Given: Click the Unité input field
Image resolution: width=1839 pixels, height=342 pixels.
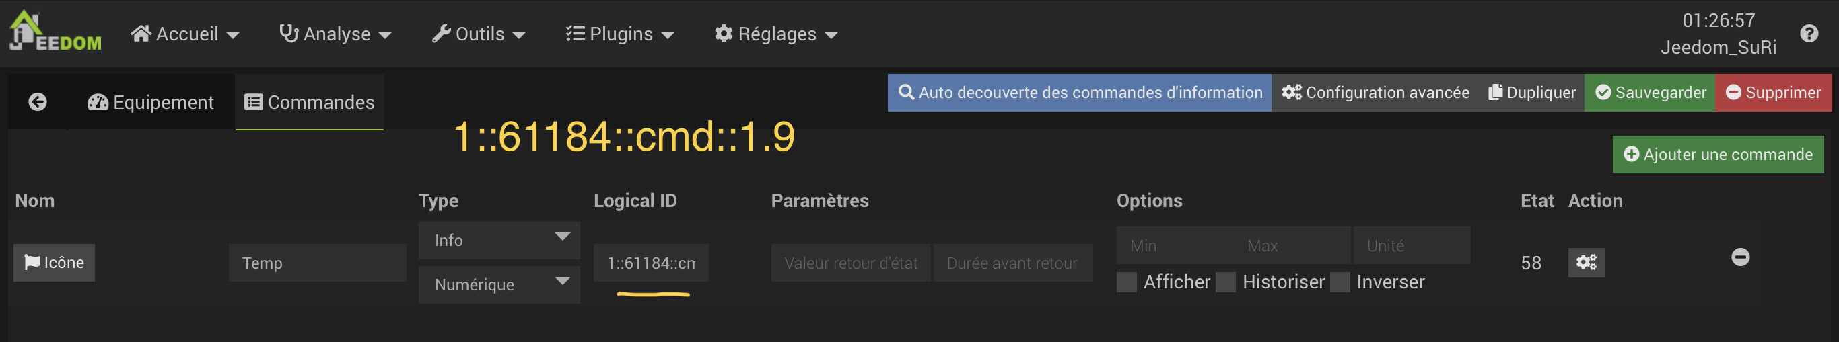Looking at the screenshot, I should point(1412,245).
